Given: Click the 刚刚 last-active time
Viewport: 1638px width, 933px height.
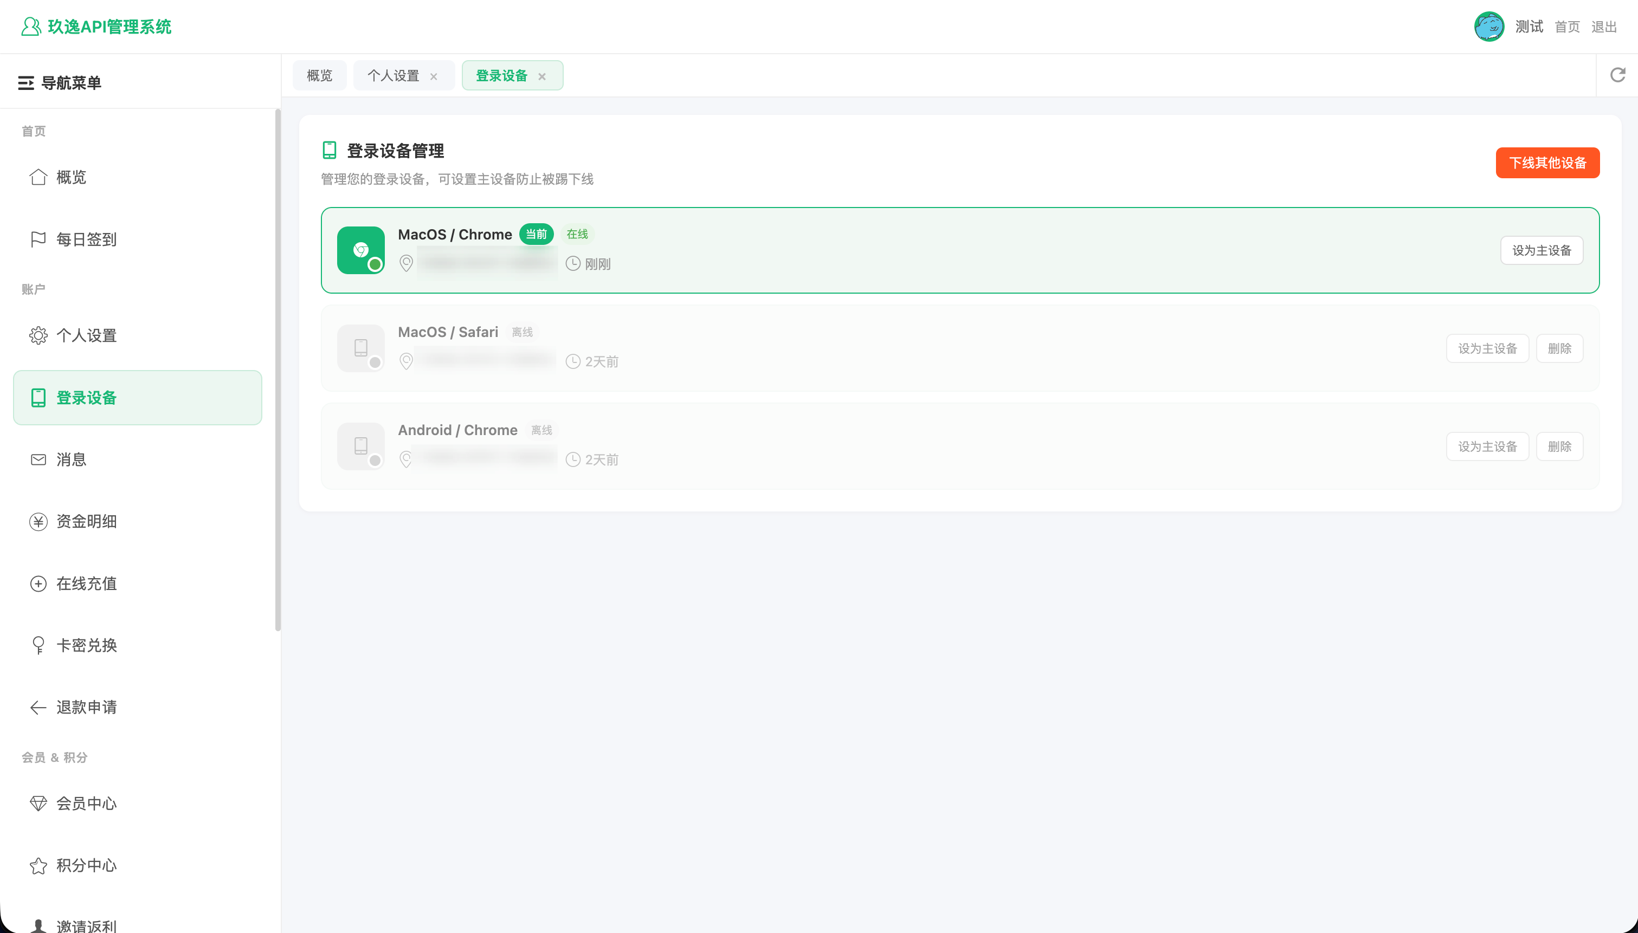Looking at the screenshot, I should tap(598, 264).
